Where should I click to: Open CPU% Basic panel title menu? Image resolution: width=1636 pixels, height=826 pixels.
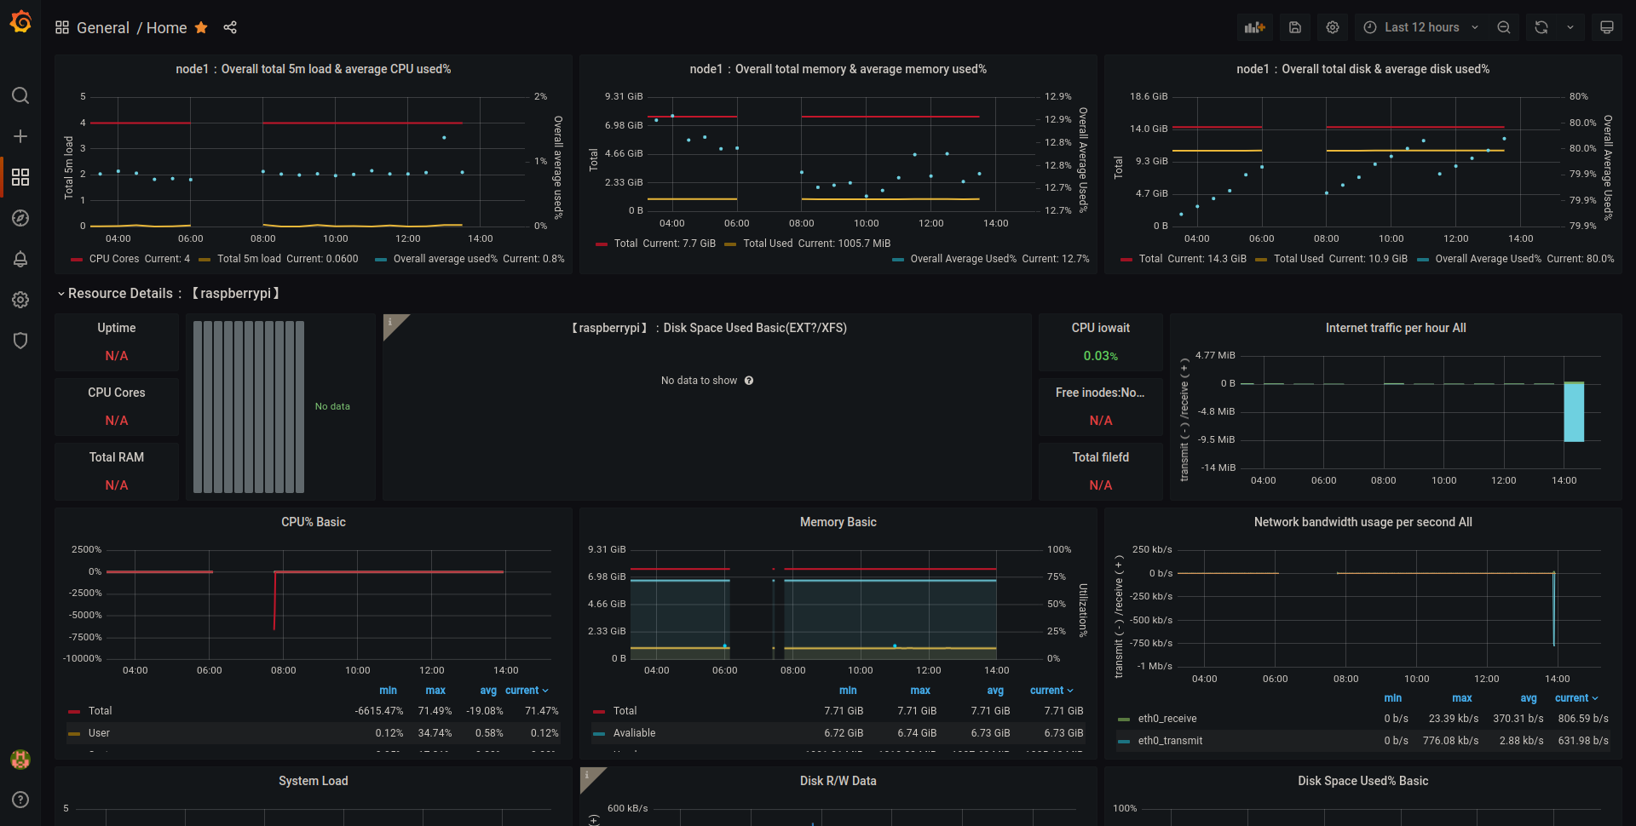click(314, 522)
